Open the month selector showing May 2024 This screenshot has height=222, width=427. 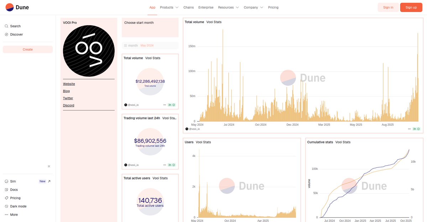(x=150, y=46)
